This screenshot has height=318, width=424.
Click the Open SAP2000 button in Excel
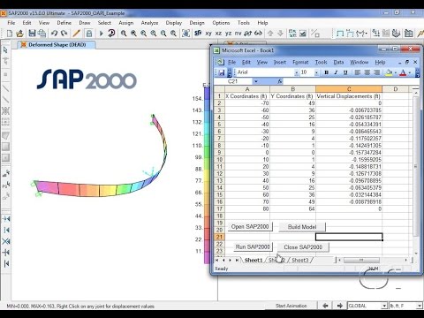click(250, 226)
